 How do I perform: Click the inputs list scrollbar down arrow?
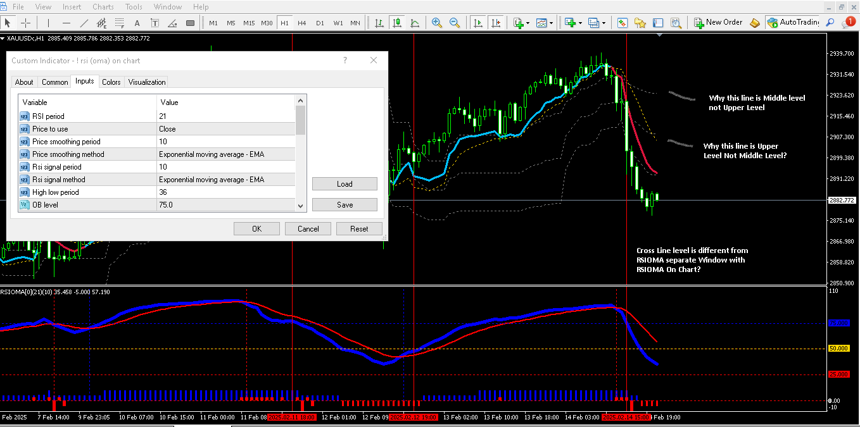coord(301,205)
